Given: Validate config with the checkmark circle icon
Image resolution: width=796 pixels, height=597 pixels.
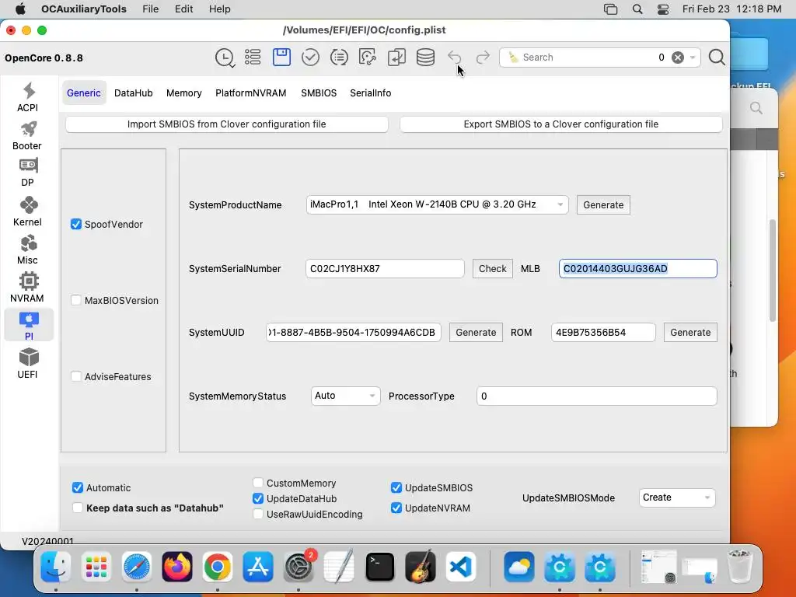Looking at the screenshot, I should pos(310,58).
